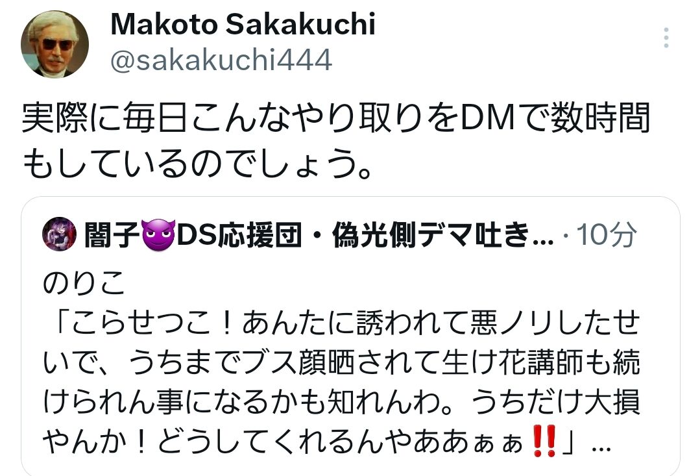
Task: Open the Makoto Sakakuchi display name
Action: click(243, 24)
